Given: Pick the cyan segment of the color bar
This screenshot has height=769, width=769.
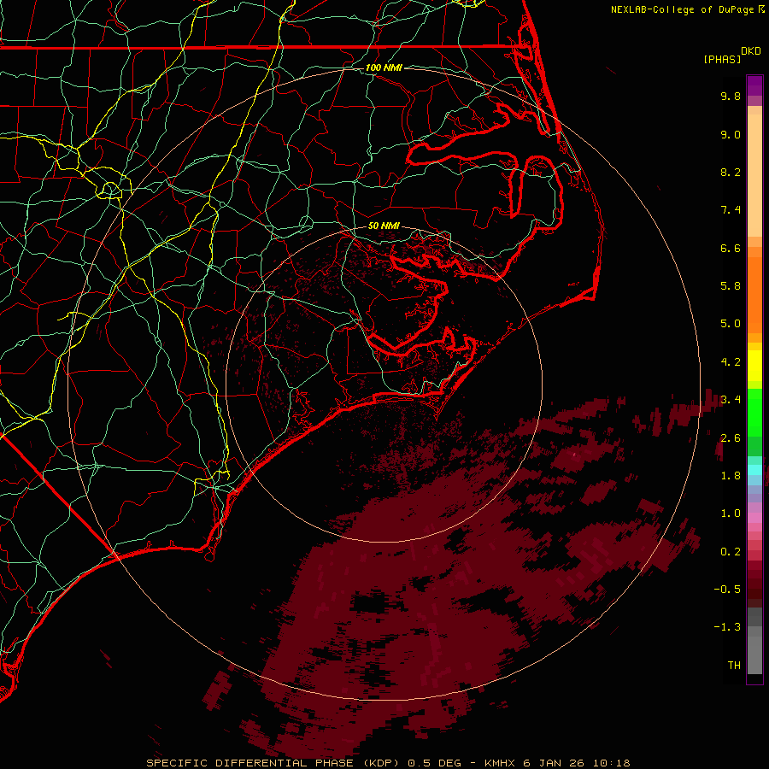Looking at the screenshot, I should (x=754, y=470).
